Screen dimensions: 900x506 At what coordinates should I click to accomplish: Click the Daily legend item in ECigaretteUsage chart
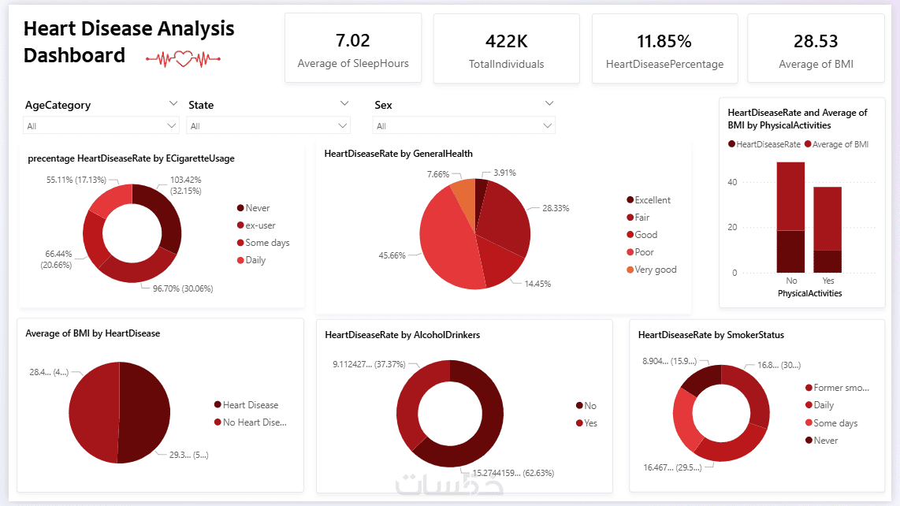point(251,260)
